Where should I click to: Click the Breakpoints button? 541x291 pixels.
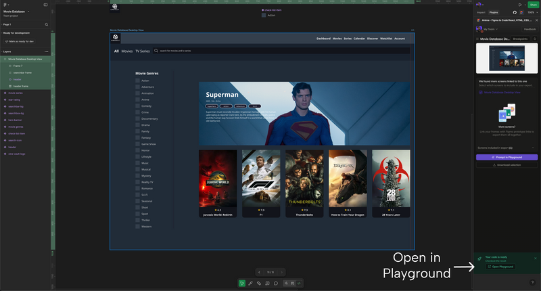tap(520, 39)
